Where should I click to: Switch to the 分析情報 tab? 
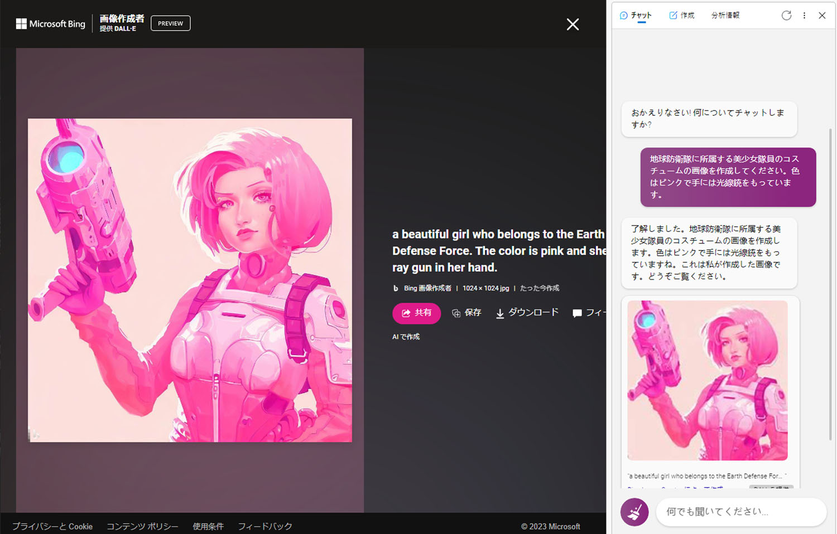click(x=725, y=15)
